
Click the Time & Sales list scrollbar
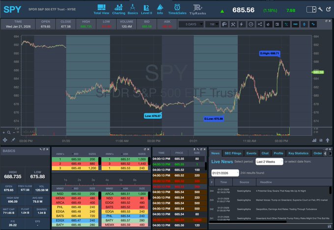pos(206,166)
